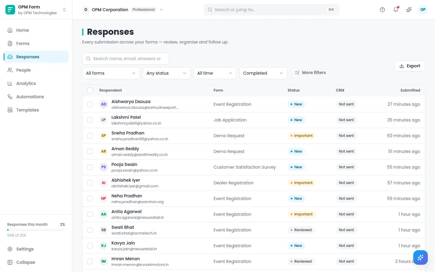Click Customer Satisfaction Survey form name
Image resolution: width=435 pixels, height=272 pixels.
(245, 167)
